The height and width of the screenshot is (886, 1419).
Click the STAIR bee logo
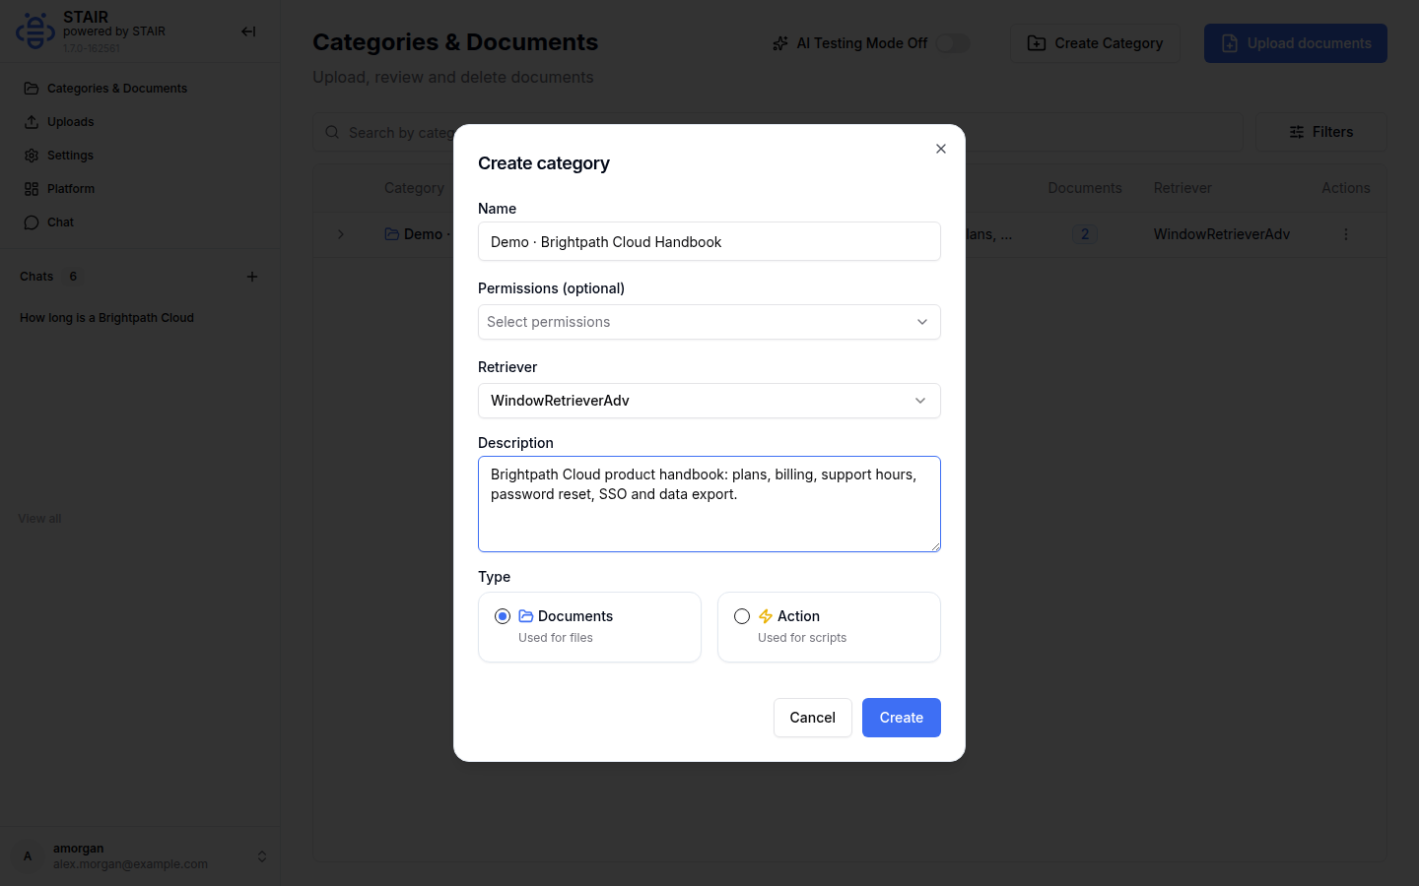[x=35, y=32]
